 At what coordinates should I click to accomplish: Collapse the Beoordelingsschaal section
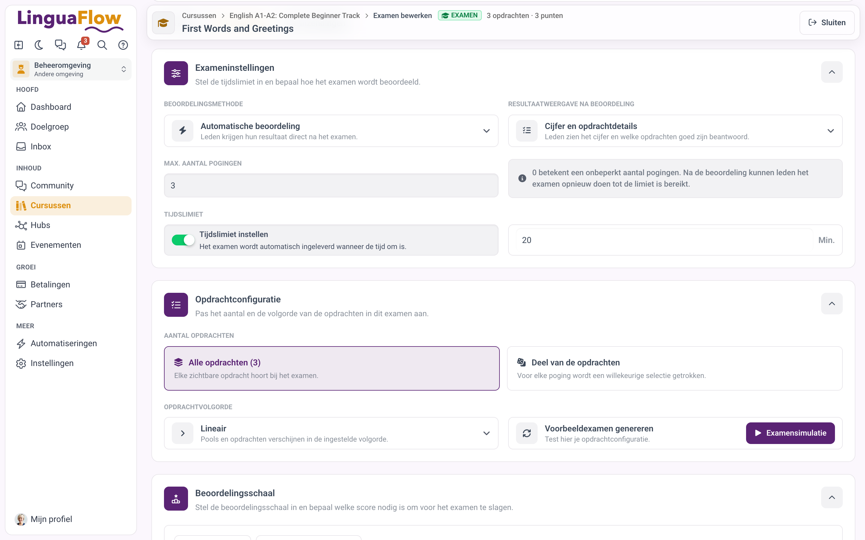(x=832, y=497)
